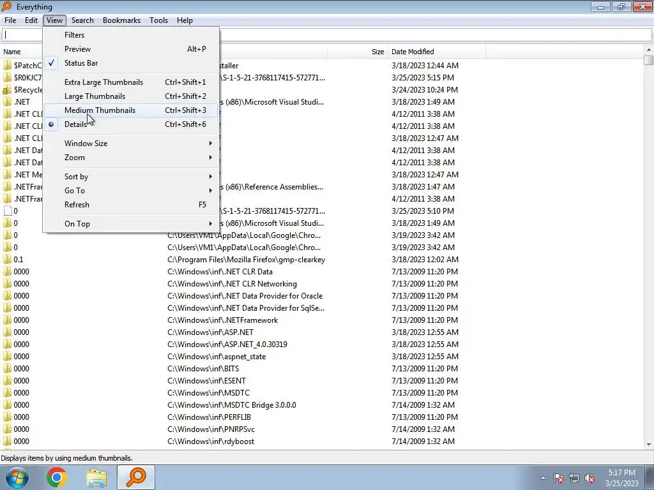Select the blank file icon named 0
Screen dimensions: 654x490
(x=8, y=211)
